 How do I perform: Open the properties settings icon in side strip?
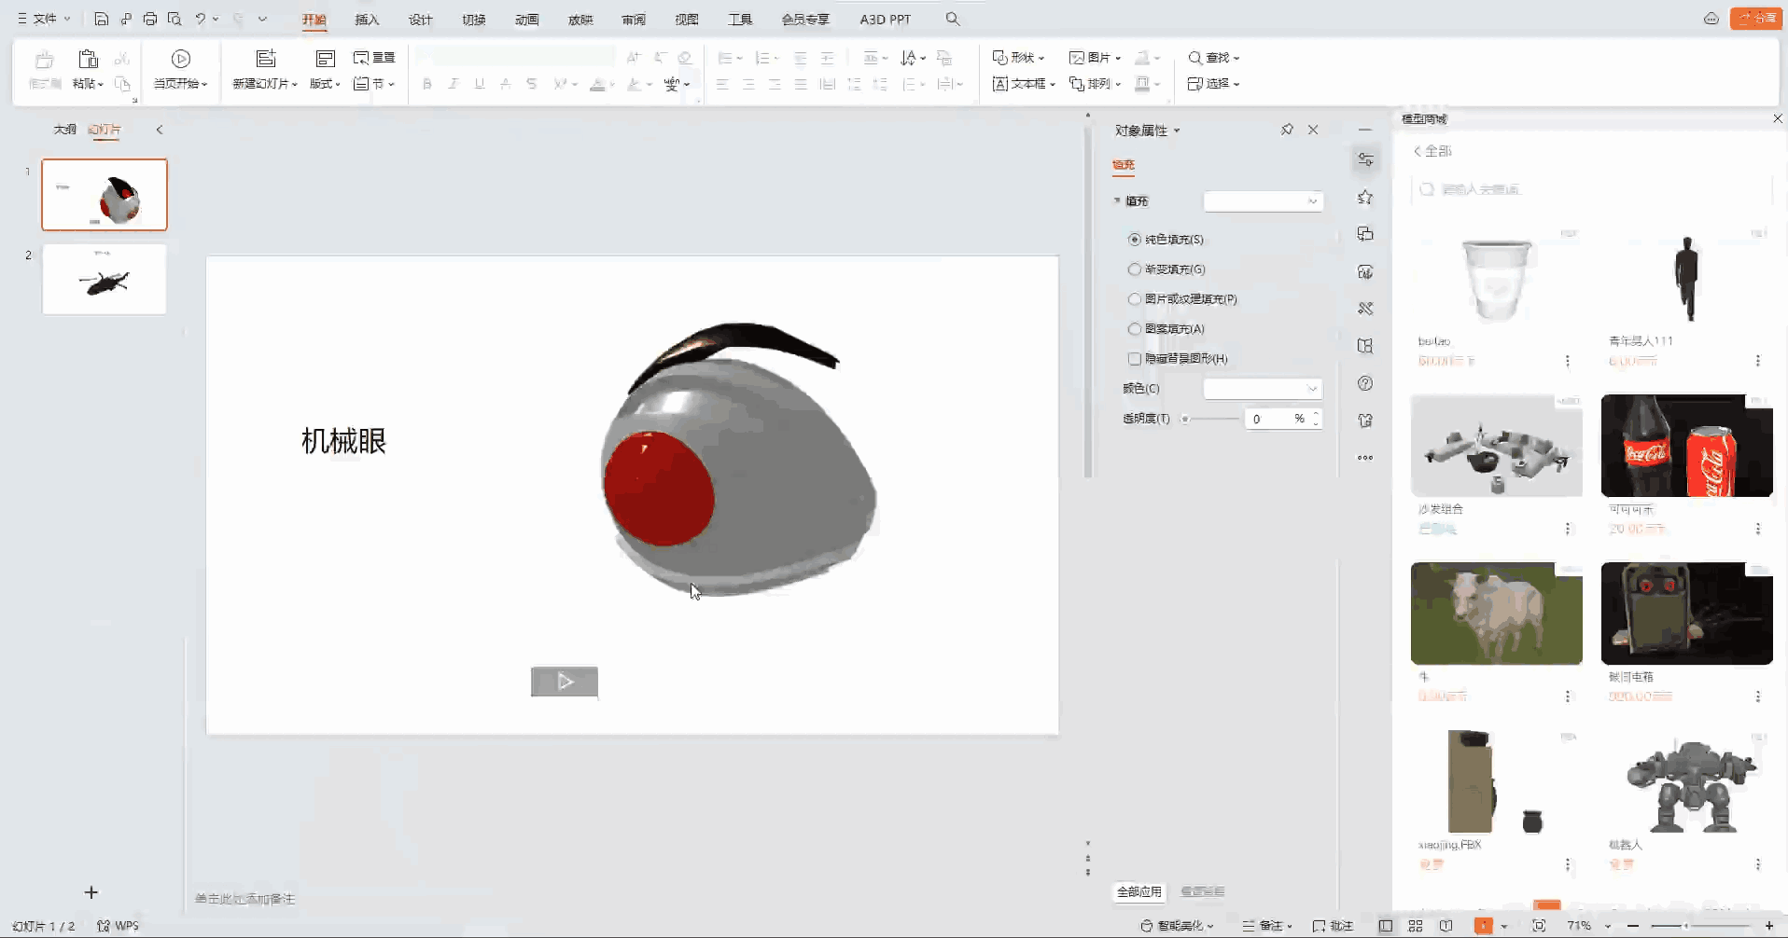coord(1365,159)
